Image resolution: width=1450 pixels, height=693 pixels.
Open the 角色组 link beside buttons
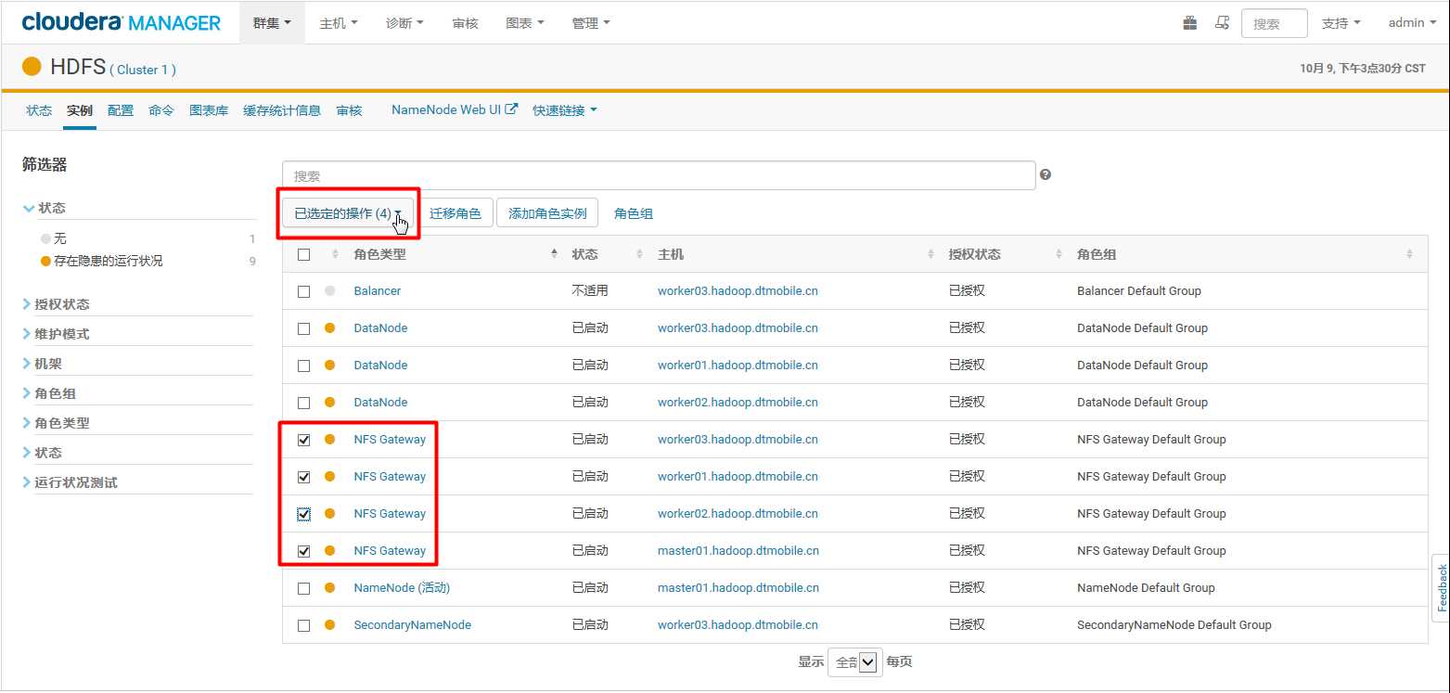pyautogui.click(x=634, y=213)
